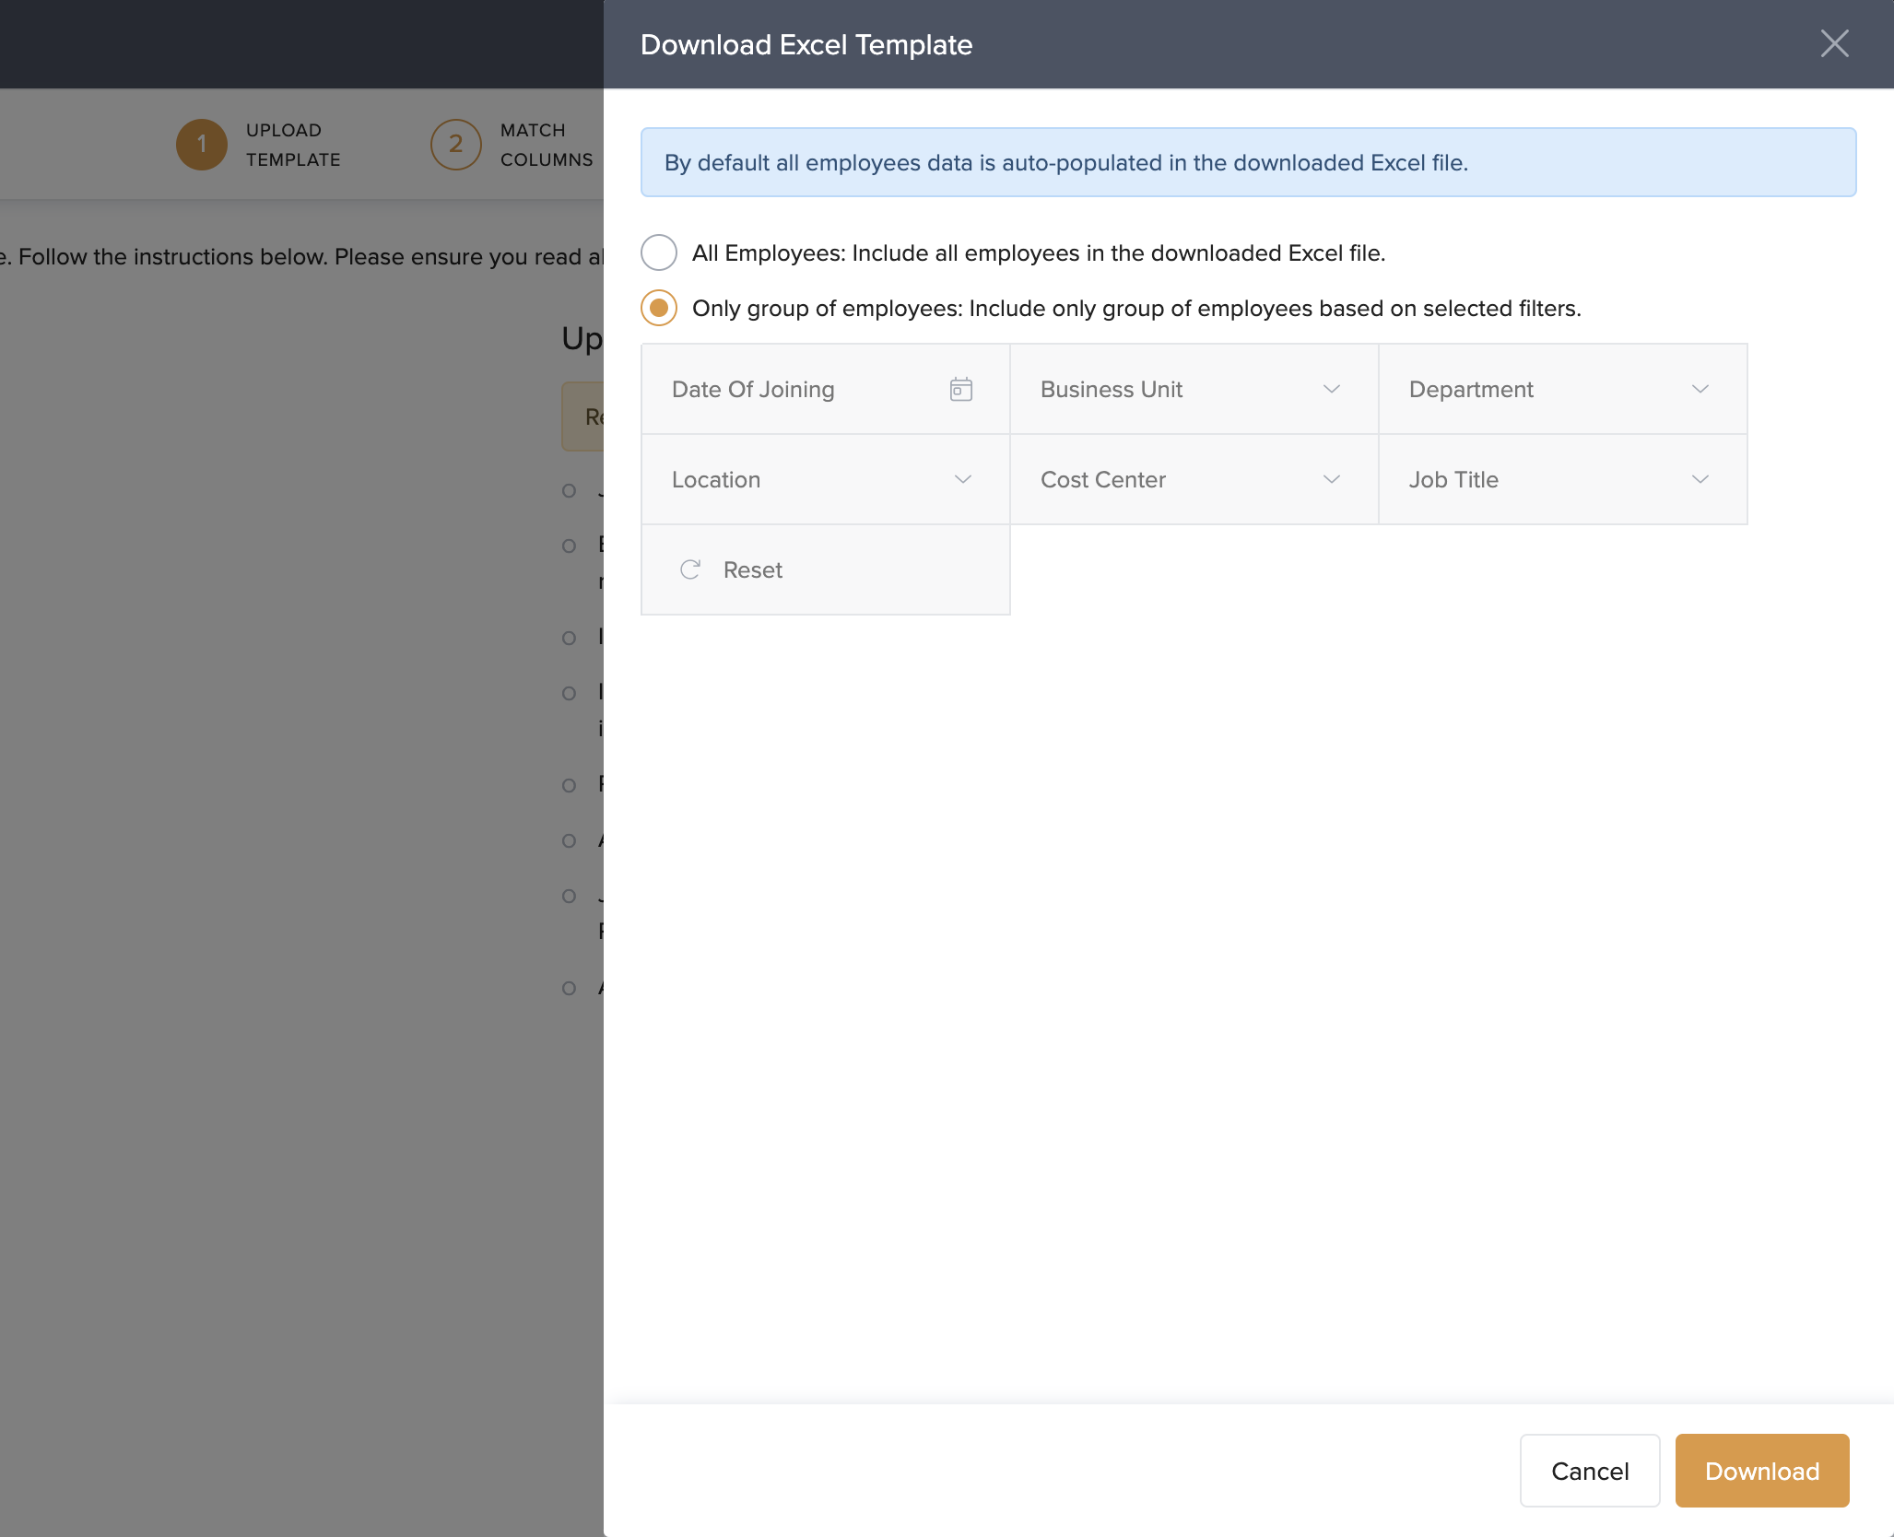The width and height of the screenshot is (1894, 1537).
Task: Click the Department dropdown chevron arrow
Action: pyautogui.click(x=1700, y=389)
